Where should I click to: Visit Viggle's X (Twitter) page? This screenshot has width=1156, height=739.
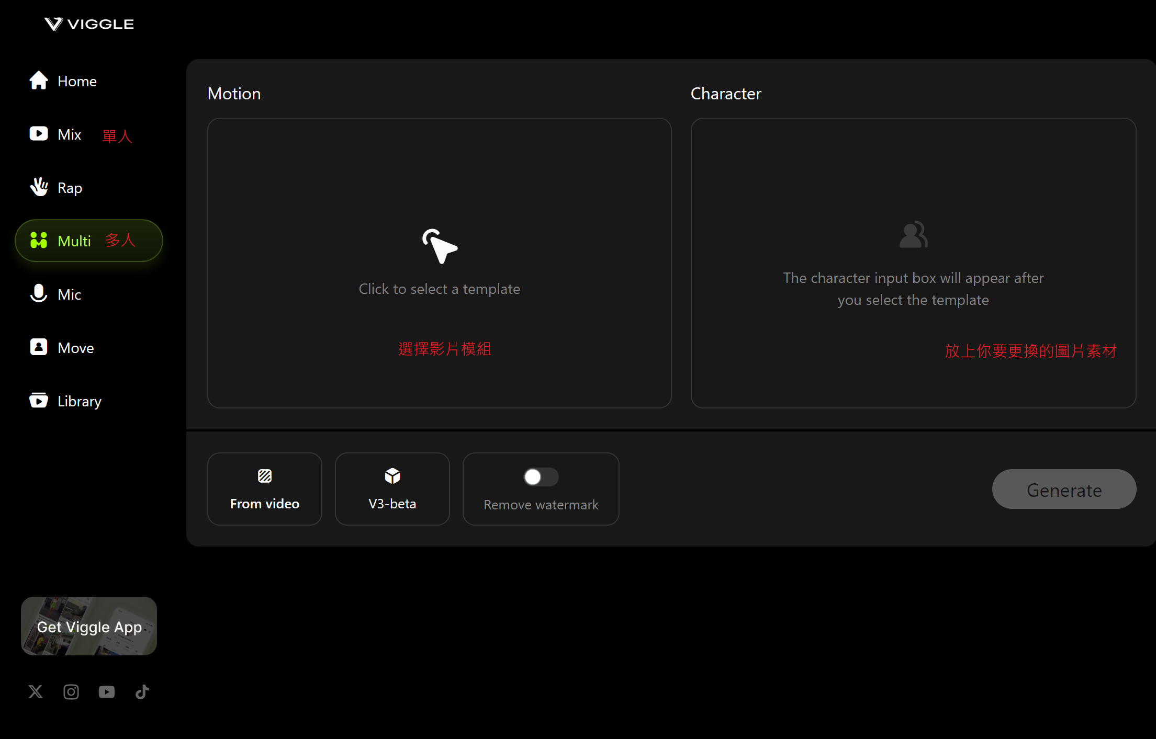coord(36,692)
